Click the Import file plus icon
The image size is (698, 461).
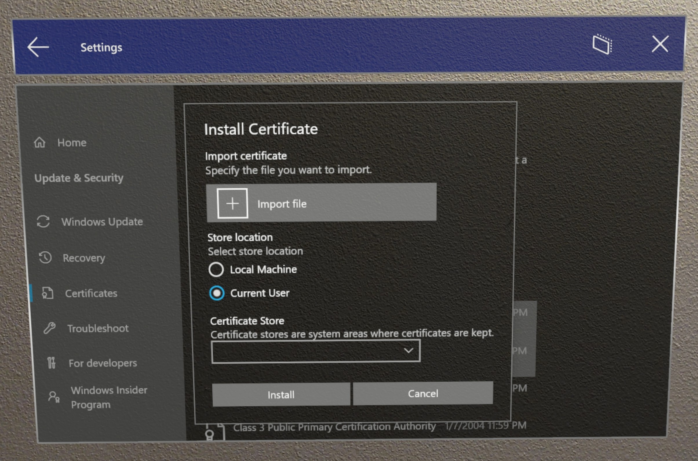233,203
